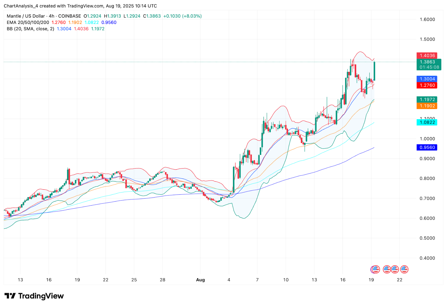447x307 pixels.
Task: Select the red 1.4036 upper band price tag
Action: pyautogui.click(x=427, y=55)
